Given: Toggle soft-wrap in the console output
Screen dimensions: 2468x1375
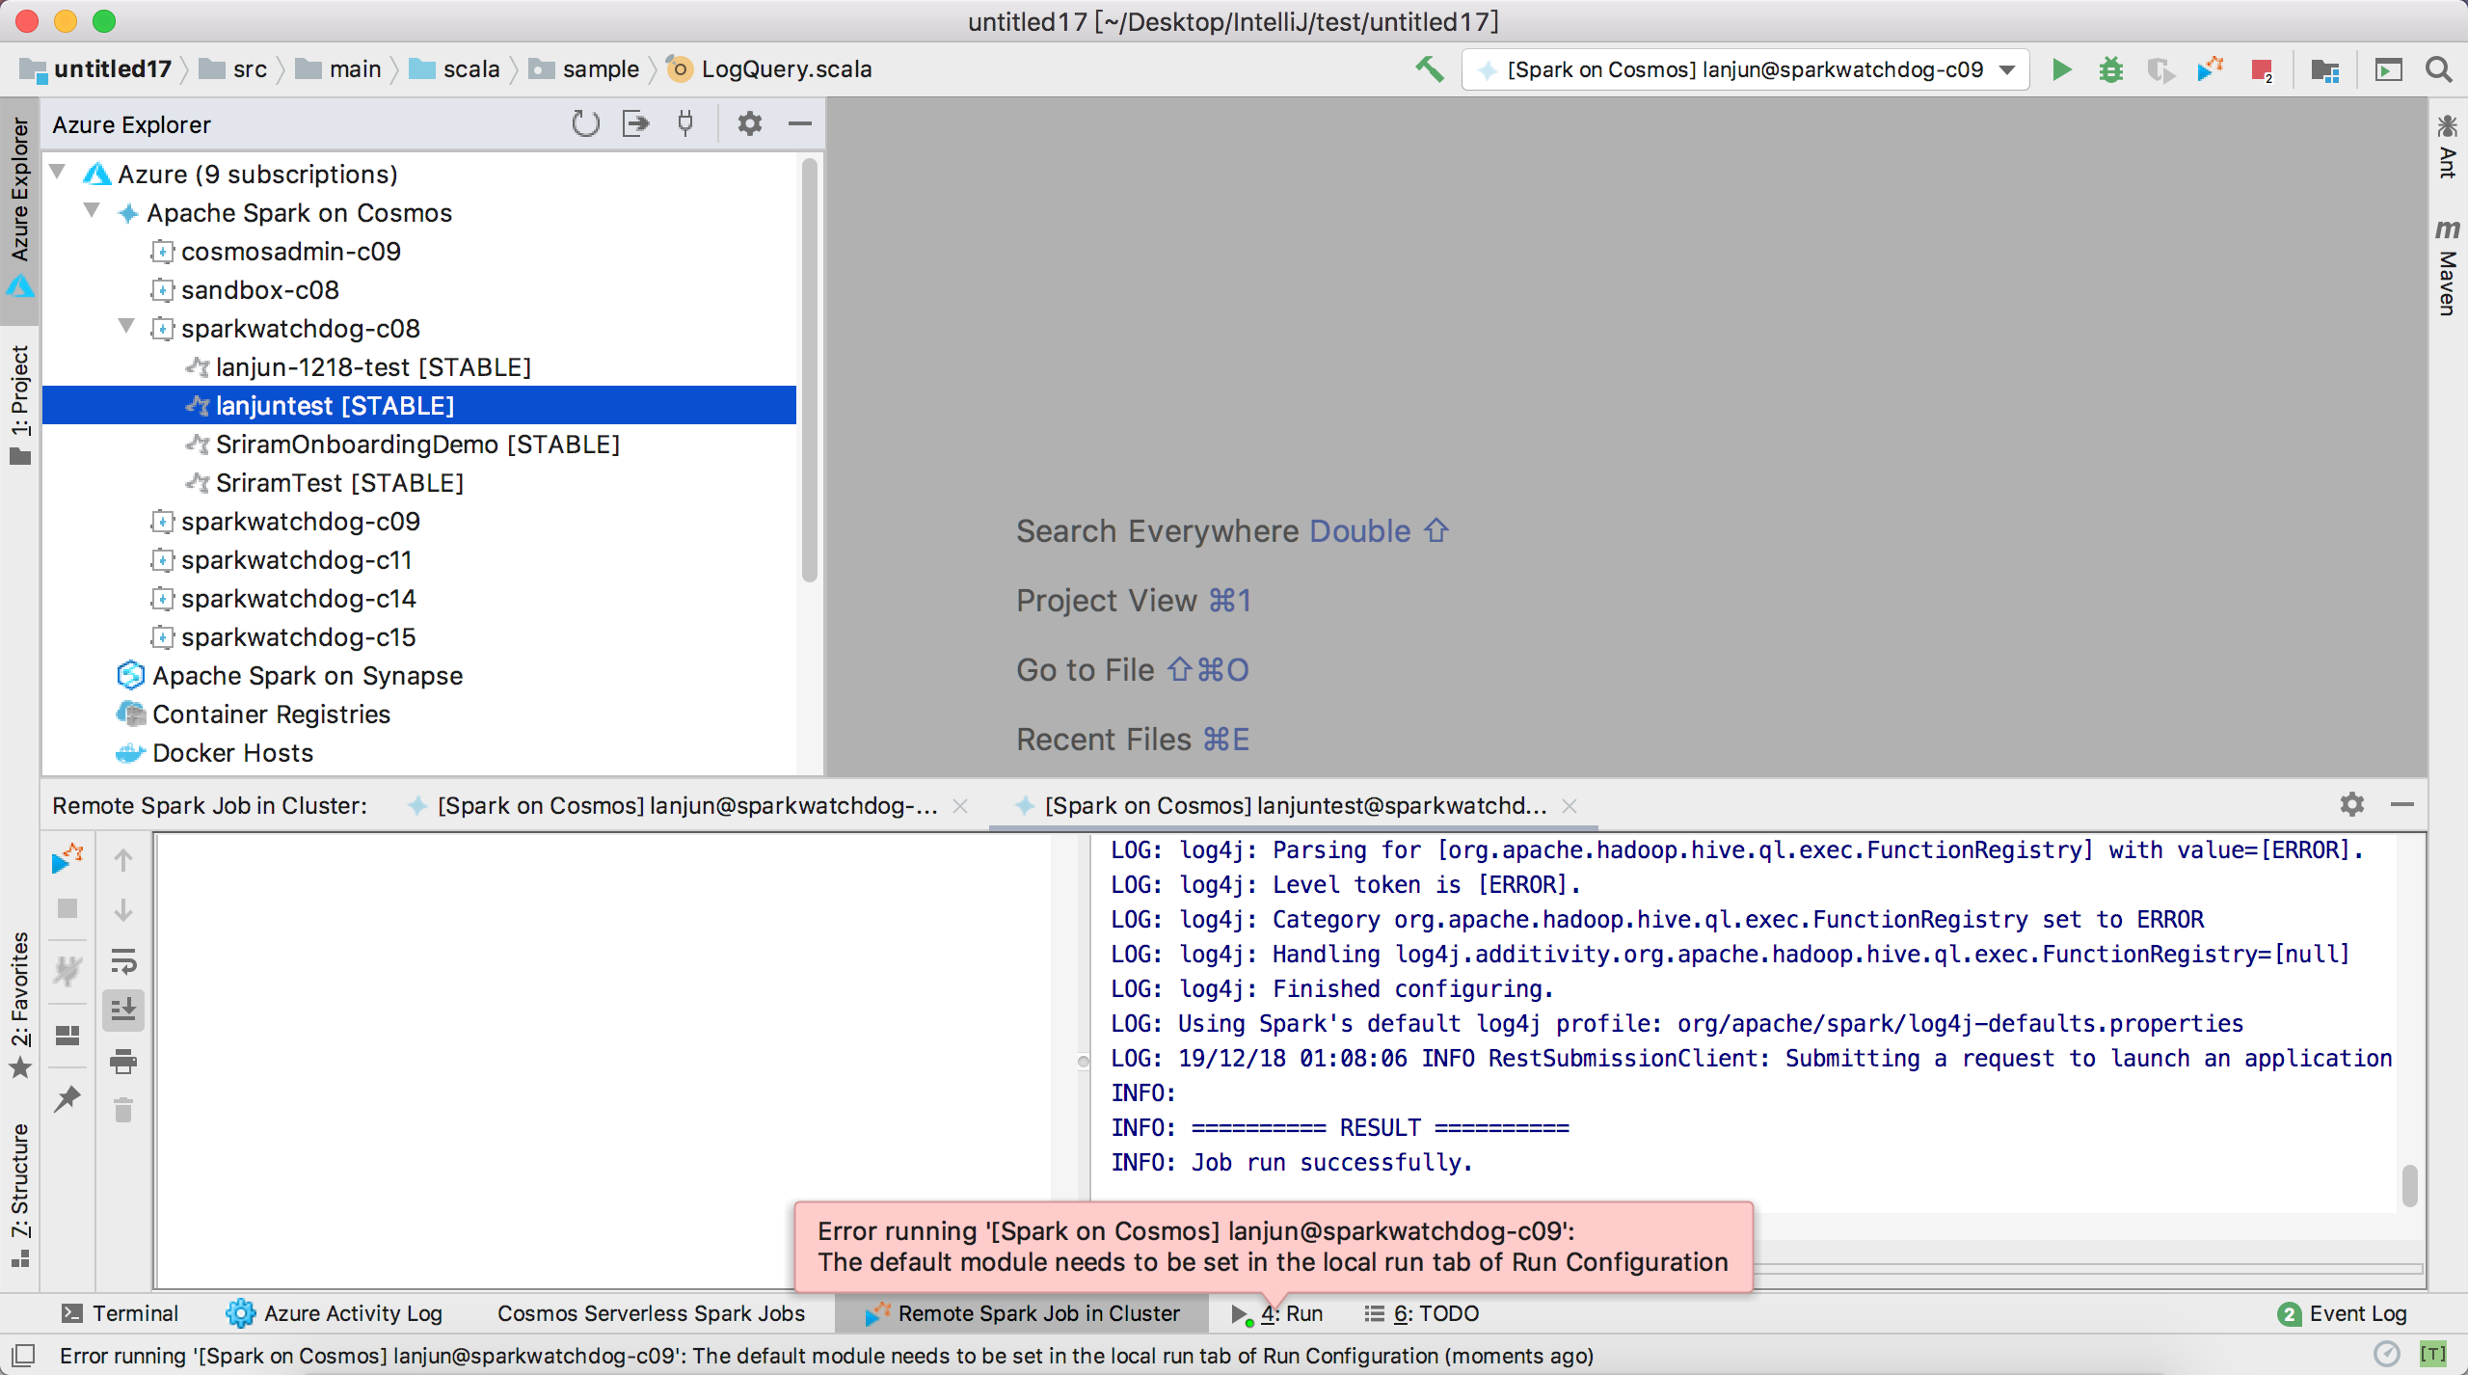Looking at the screenshot, I should [123, 961].
